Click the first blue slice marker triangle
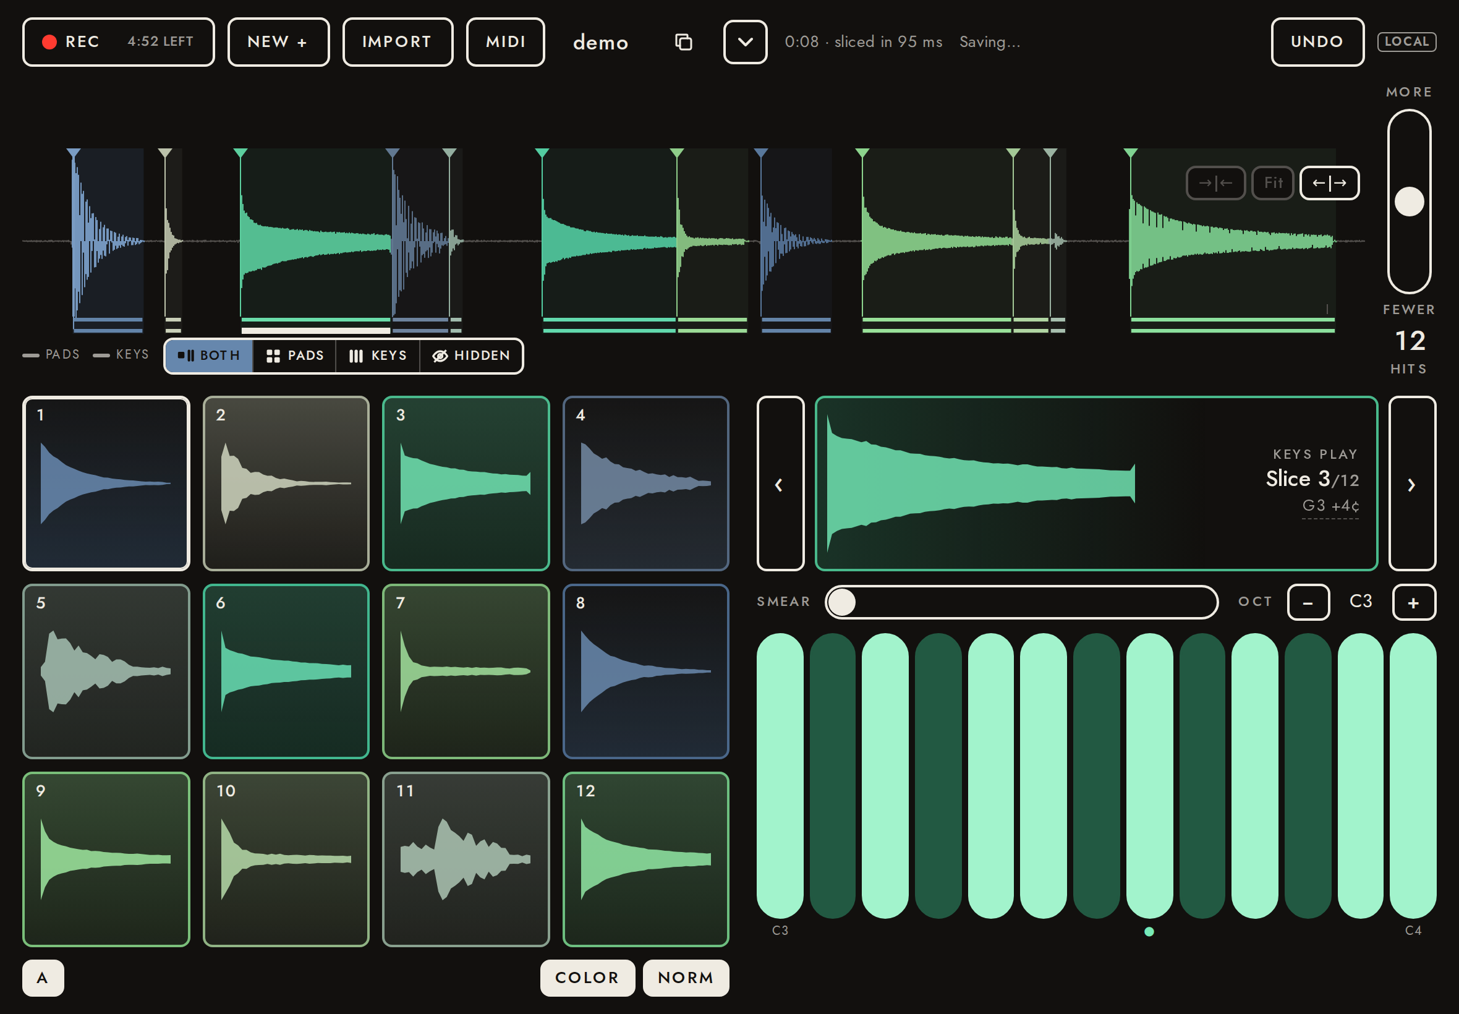 74,153
